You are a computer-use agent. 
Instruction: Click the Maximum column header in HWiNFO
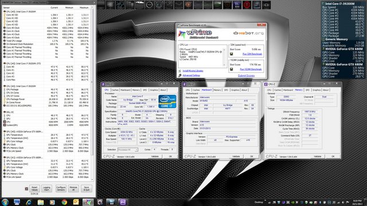pos(84,7)
